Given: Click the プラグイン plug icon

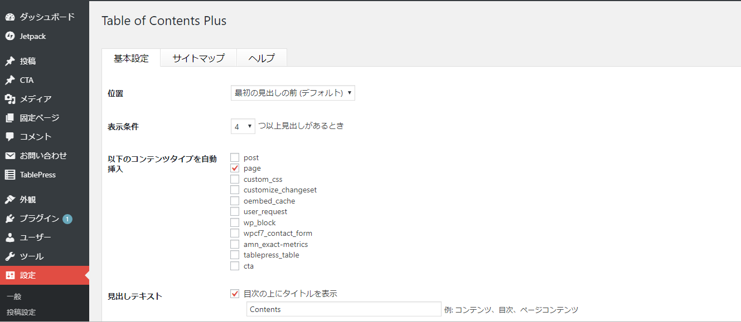Looking at the screenshot, I should [10, 219].
